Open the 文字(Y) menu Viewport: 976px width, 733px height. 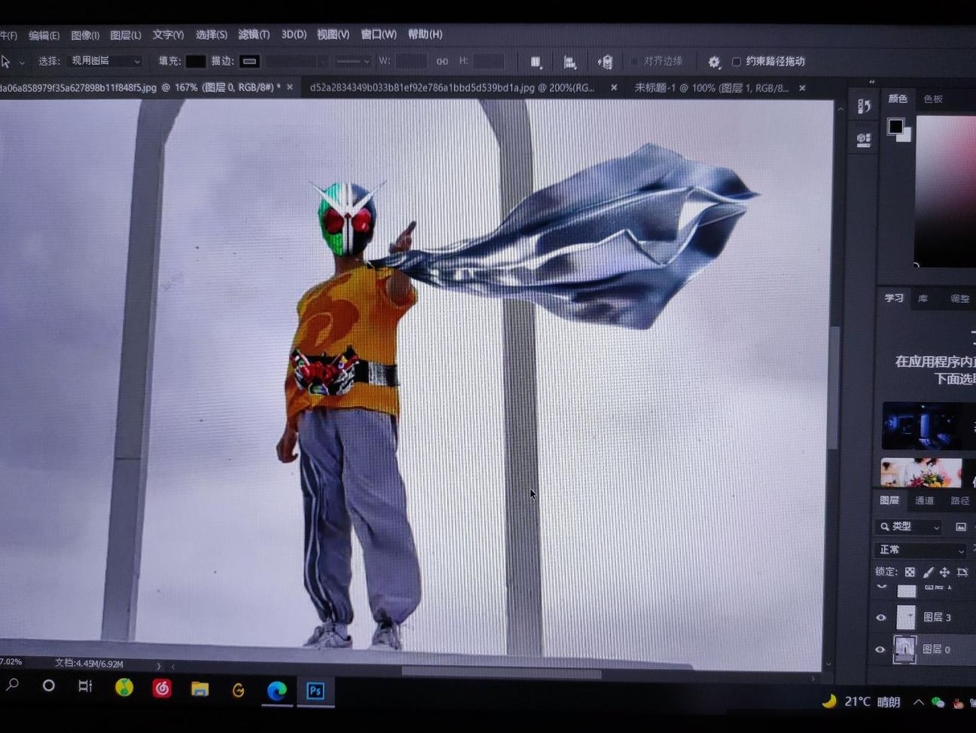(x=168, y=35)
